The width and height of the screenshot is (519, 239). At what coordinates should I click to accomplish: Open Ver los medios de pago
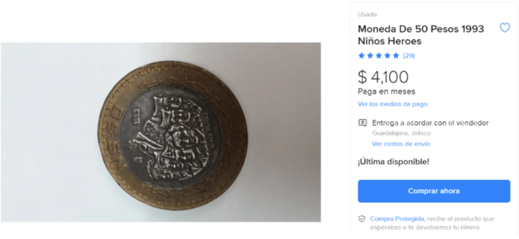click(x=392, y=104)
